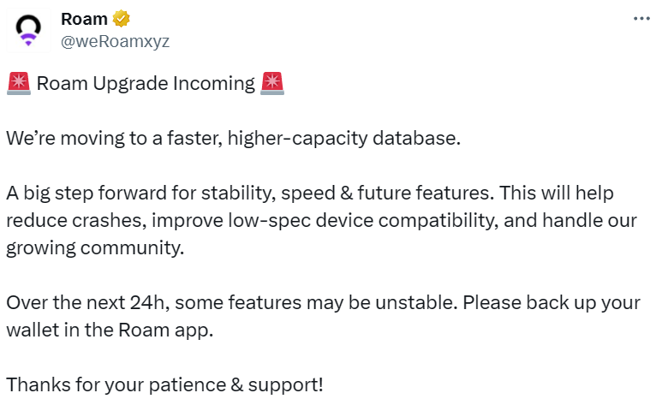Click the "Roam Upgrade Incoming" headline text

pos(146,84)
